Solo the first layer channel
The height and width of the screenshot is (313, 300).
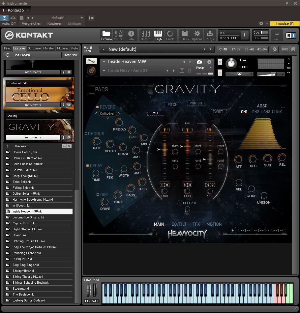162,185
